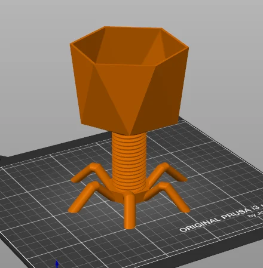Select the front center leg of model
Image resolution: width=263 pixels, height=268 pixels.
[130, 211]
